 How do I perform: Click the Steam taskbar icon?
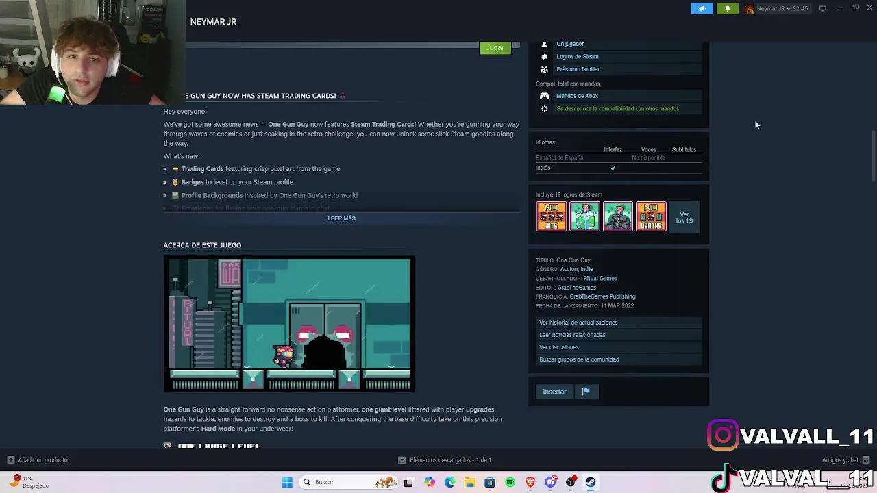(590, 482)
